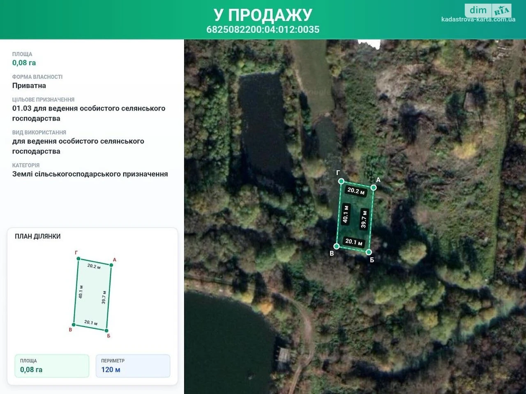Image resolution: width=526 pixels, height=394 pixels.
Task: Click vertex marker В on the satellite map
Action: tap(337, 246)
